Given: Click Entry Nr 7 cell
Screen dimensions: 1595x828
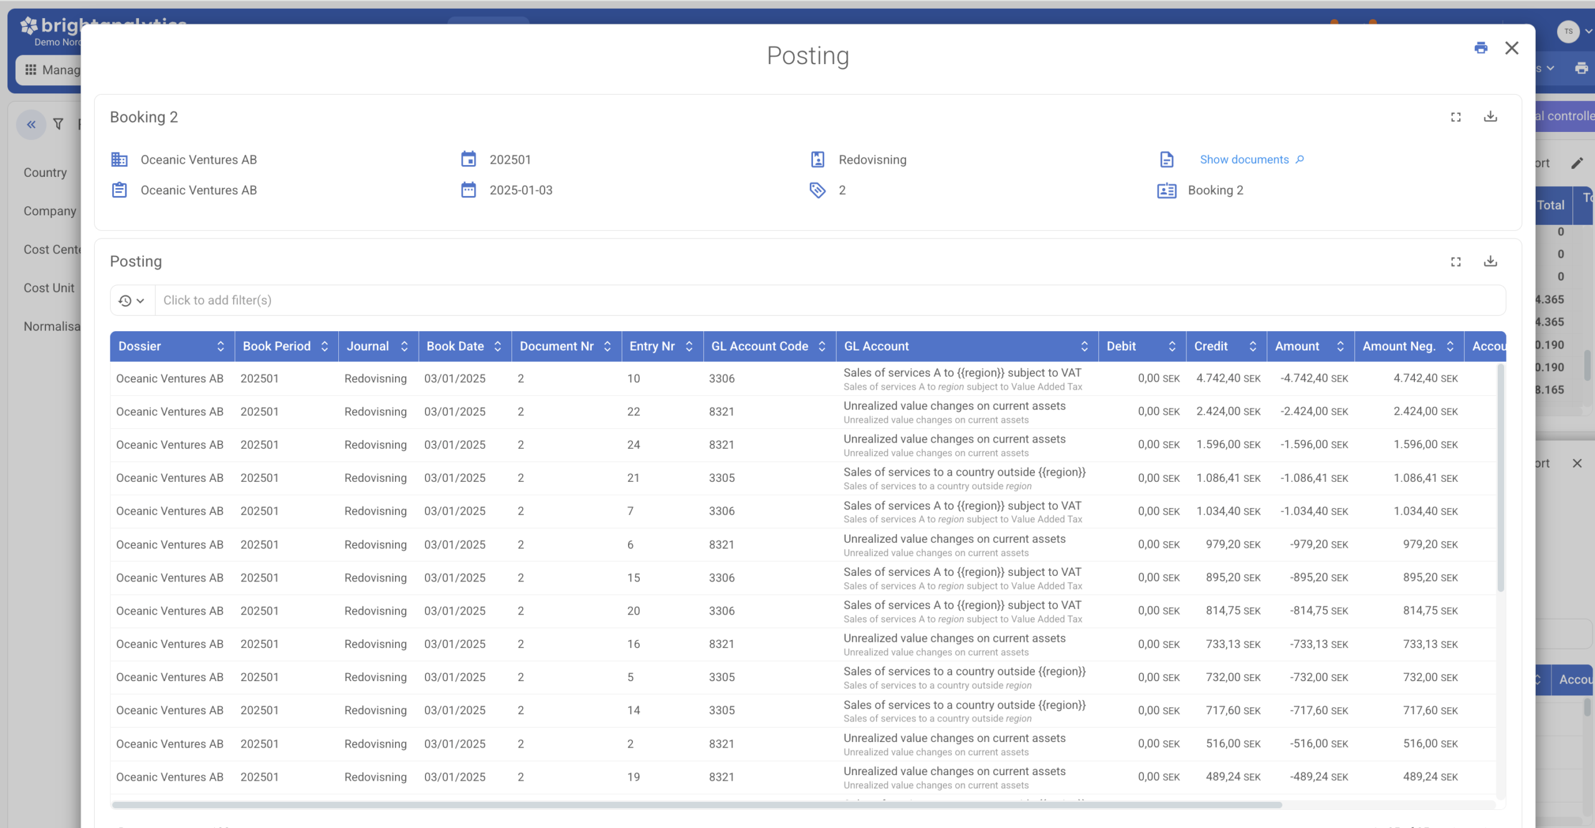Looking at the screenshot, I should click(631, 511).
